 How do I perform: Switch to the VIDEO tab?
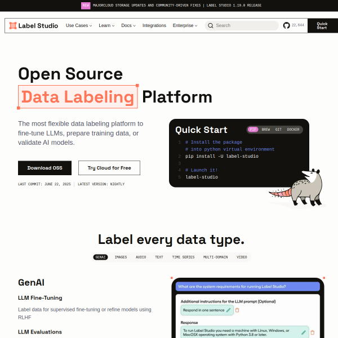coord(242,257)
